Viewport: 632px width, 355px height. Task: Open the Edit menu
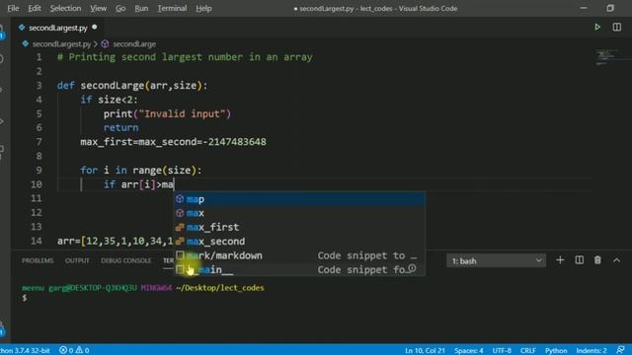[35, 8]
